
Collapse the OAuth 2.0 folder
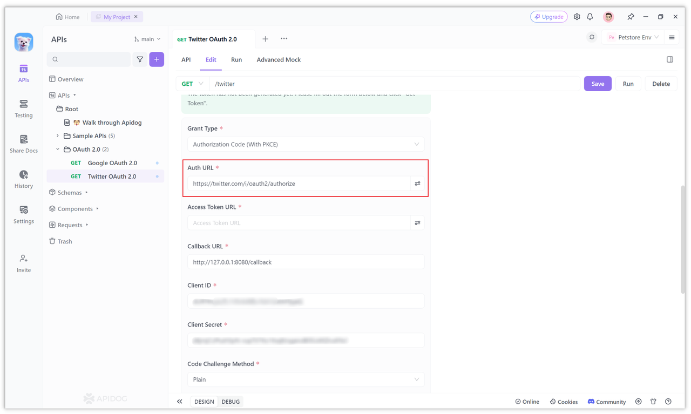58,150
